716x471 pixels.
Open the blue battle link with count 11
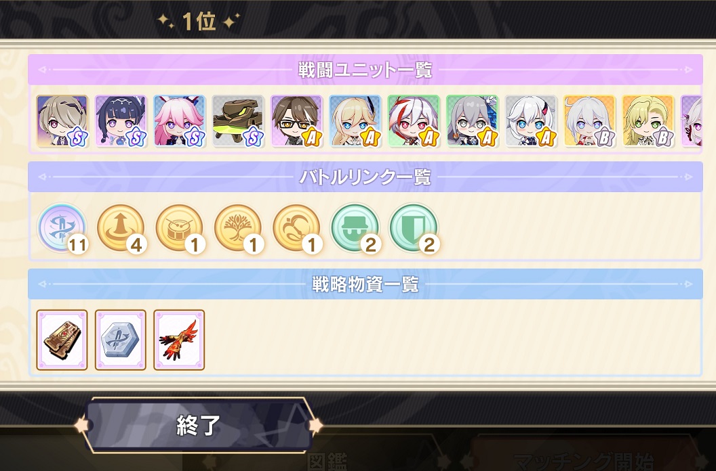[62, 228]
